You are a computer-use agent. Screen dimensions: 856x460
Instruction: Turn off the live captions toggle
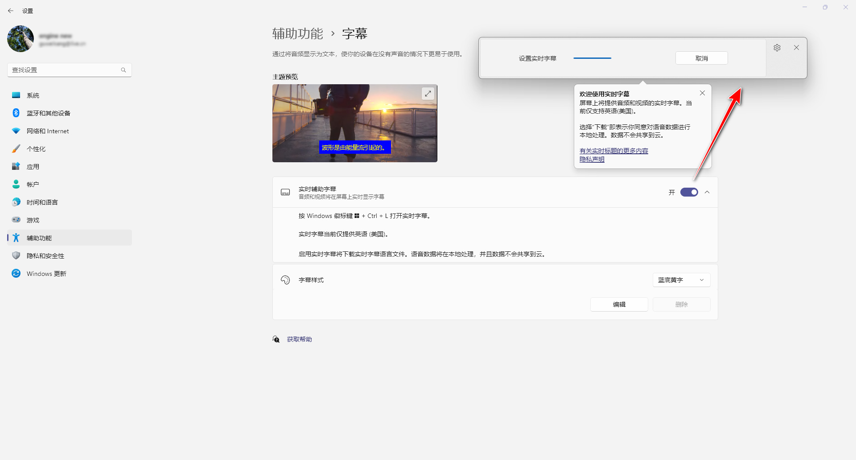(x=689, y=193)
